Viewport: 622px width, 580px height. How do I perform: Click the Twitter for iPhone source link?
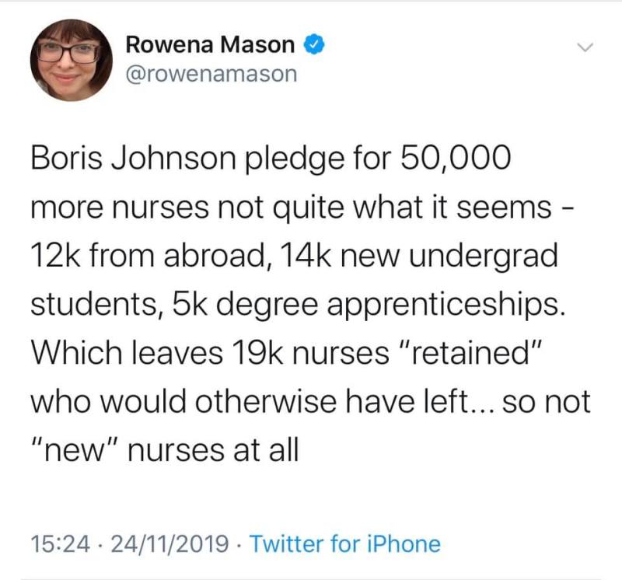[x=347, y=543]
